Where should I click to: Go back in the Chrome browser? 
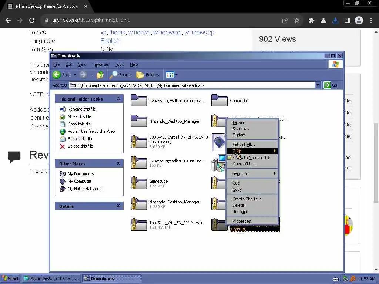pyautogui.click(x=8, y=20)
